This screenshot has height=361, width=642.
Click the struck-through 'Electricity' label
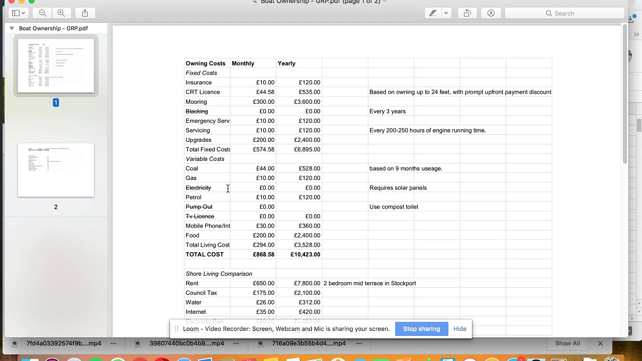198,188
